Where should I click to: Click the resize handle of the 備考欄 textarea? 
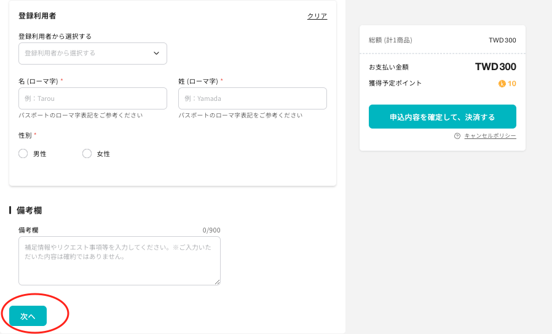[x=217, y=282]
